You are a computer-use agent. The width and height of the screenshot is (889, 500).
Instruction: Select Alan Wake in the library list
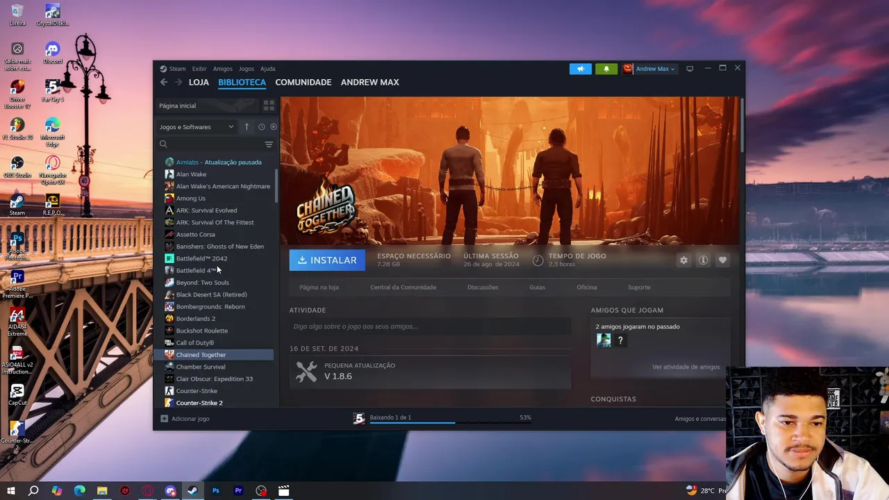tap(219, 174)
